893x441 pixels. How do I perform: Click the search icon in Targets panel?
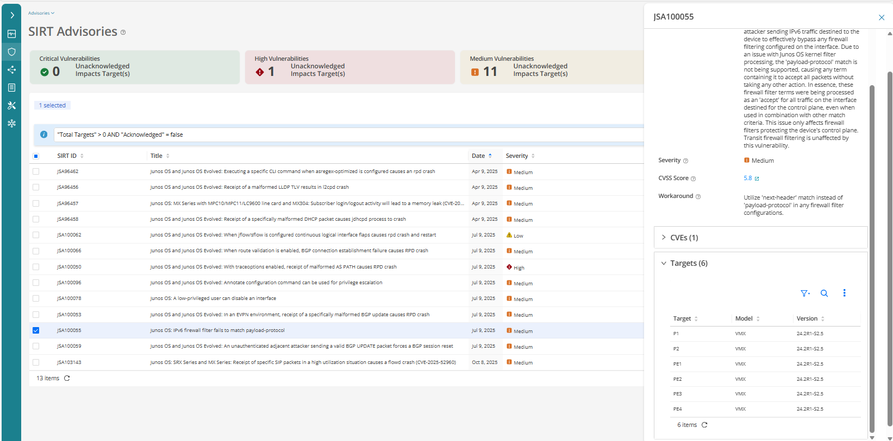824,293
